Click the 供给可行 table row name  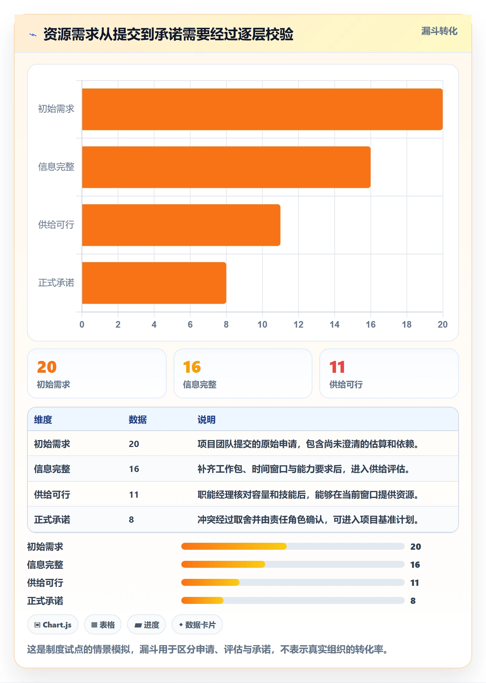pyautogui.click(x=52, y=495)
